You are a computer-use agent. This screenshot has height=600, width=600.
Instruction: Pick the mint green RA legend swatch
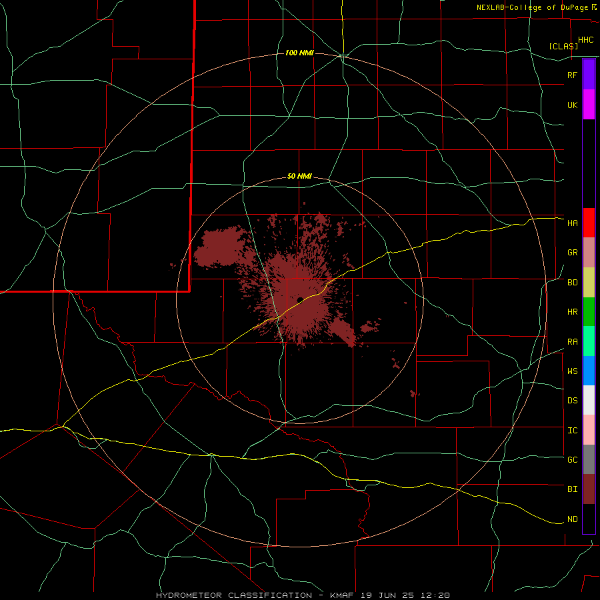[x=589, y=341]
